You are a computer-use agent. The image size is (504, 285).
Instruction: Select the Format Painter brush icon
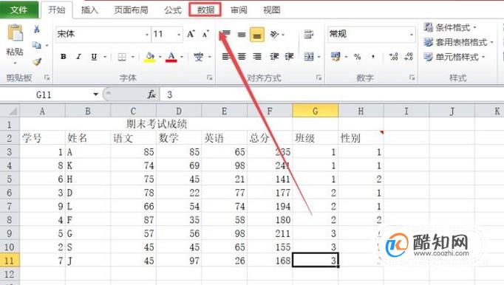[x=37, y=62]
